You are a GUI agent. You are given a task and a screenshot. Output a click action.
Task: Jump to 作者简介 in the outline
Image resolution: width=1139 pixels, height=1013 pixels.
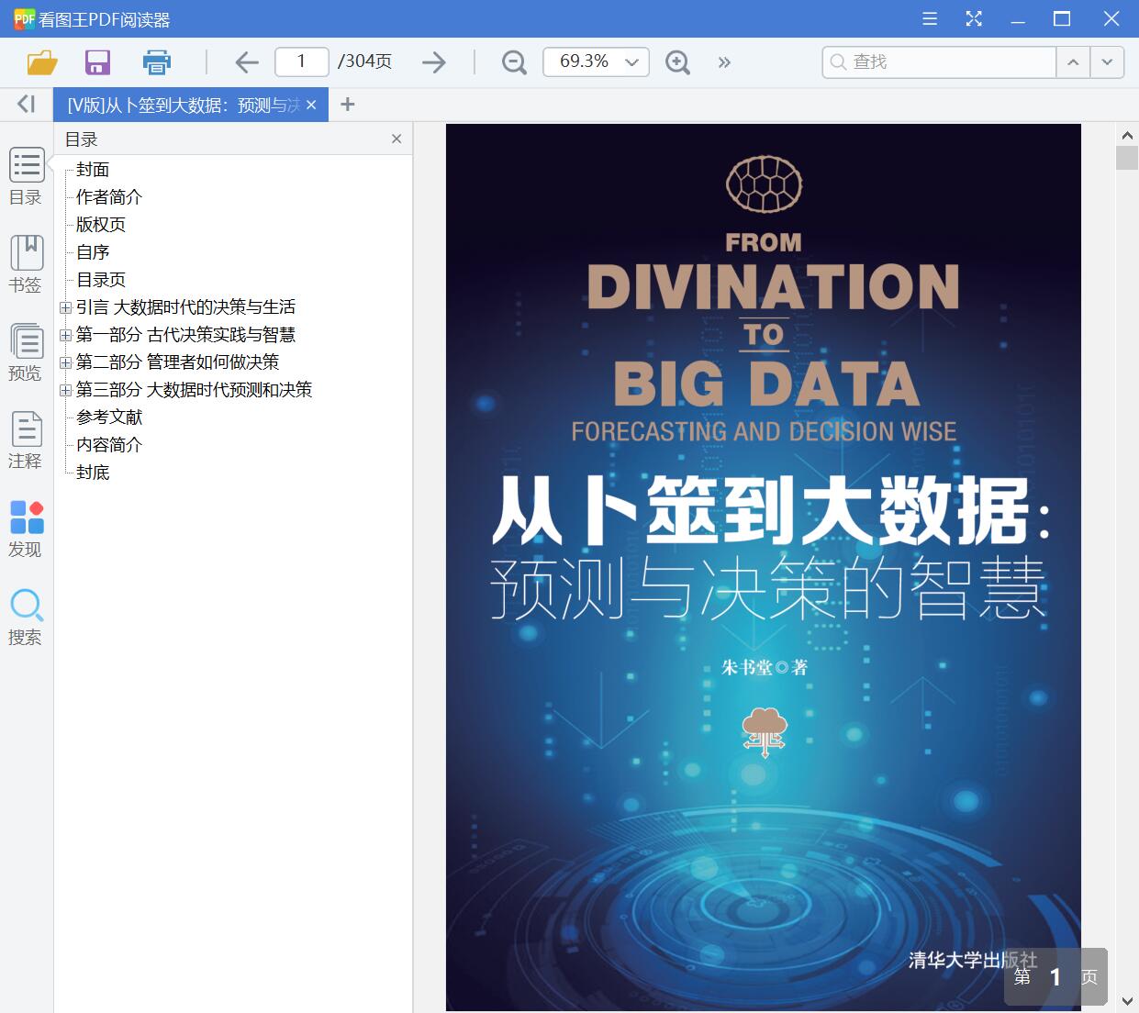pyautogui.click(x=109, y=197)
